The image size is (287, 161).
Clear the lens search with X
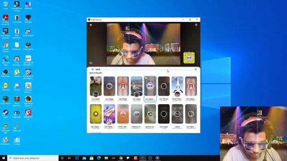196,69
